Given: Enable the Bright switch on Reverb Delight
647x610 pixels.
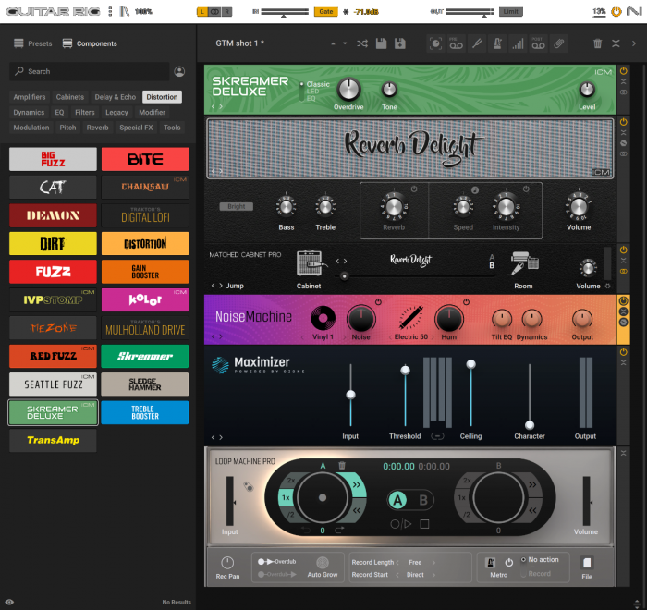Looking at the screenshot, I should 236,207.
